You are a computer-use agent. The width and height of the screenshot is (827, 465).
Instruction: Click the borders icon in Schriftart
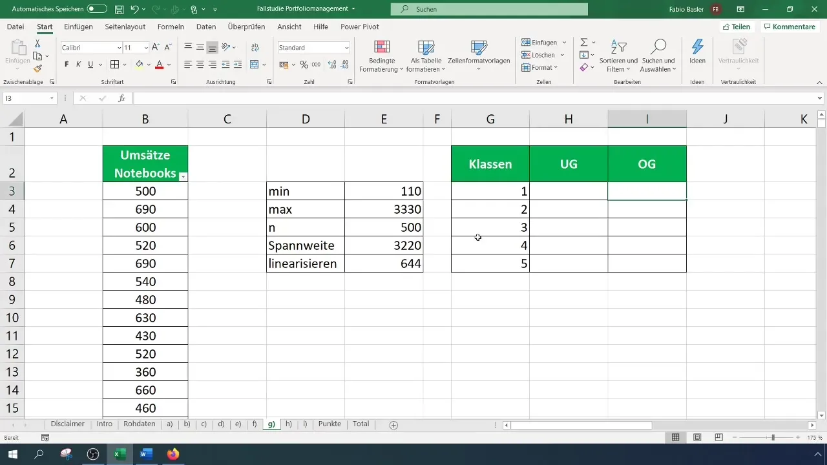point(114,65)
